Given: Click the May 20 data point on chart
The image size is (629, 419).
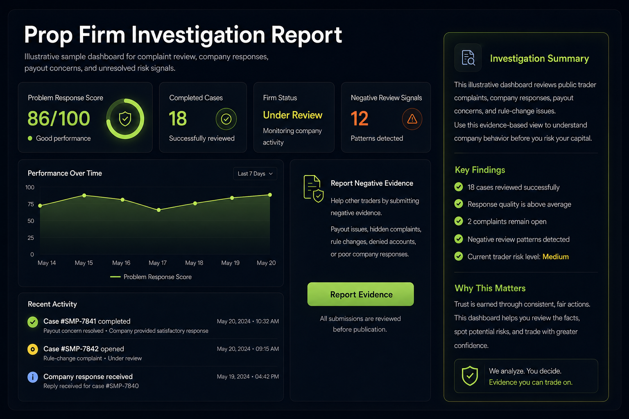Looking at the screenshot, I should coord(270,195).
